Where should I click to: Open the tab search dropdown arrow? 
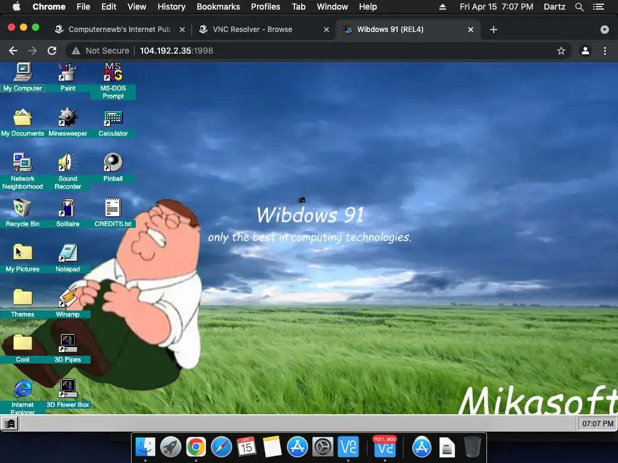pos(605,30)
